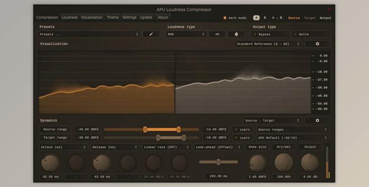The image size is (369, 187).
Task: Switch to the Compression tab
Action: [x=47, y=17]
